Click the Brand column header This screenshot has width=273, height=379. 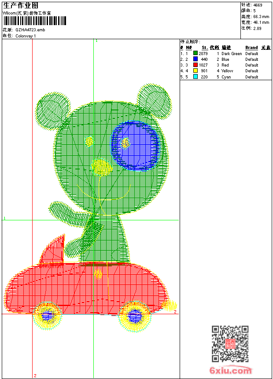tap(251, 48)
